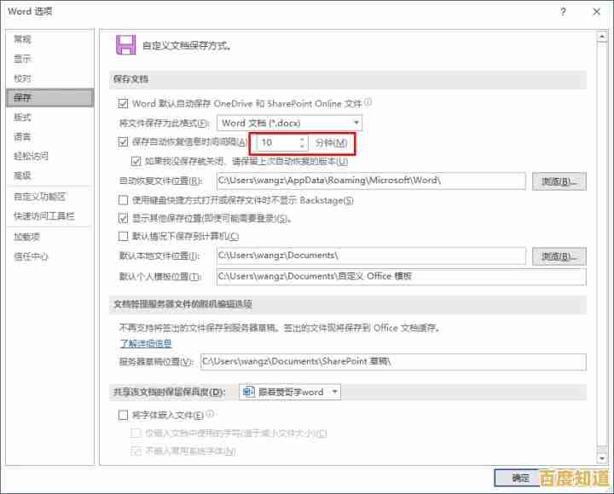Open the 显示 (Display) category
Viewport: 614px width, 494px height.
tap(22, 59)
